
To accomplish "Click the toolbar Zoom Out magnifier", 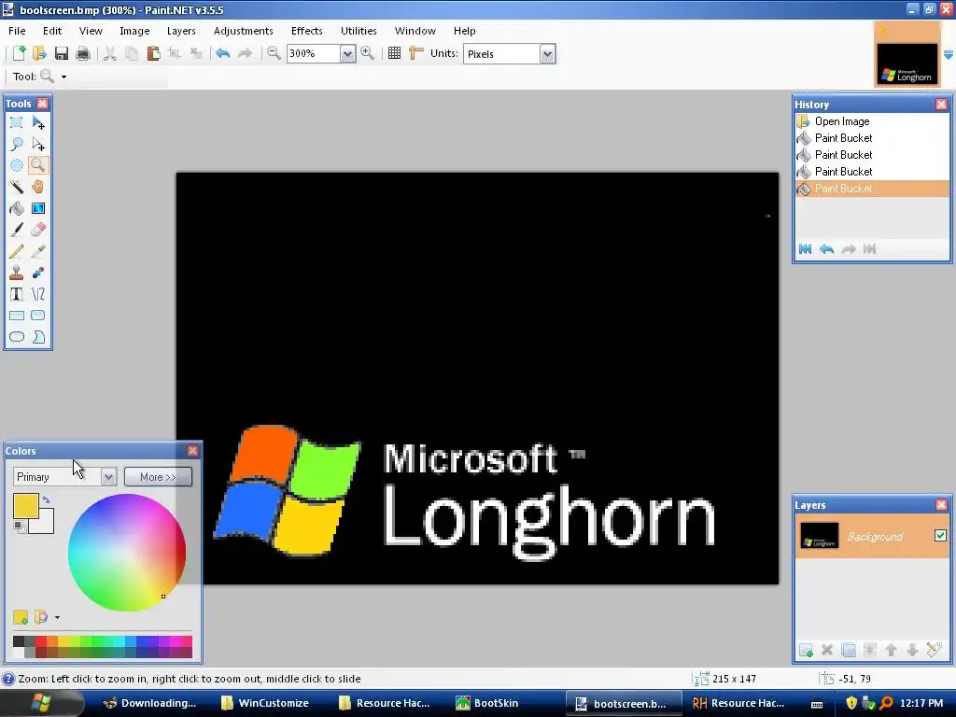I will point(274,53).
